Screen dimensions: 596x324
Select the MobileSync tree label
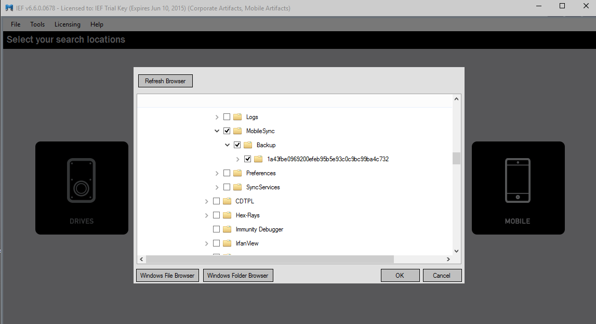pos(260,131)
